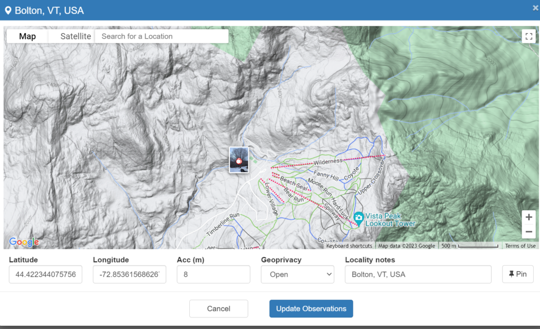The image size is (540, 329).
Task: Switch to Map view tab
Action: coord(27,36)
